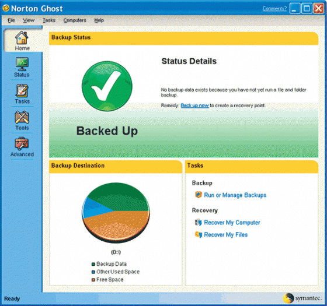
Task: Open the View menu
Action: click(x=29, y=20)
